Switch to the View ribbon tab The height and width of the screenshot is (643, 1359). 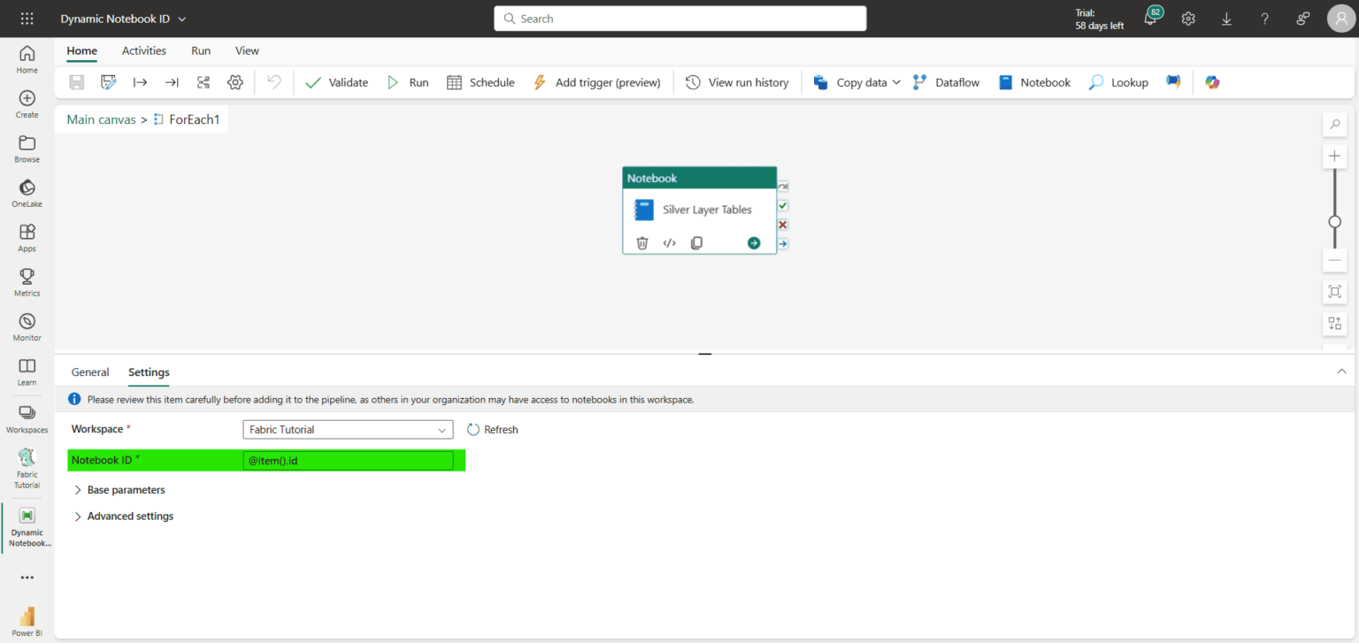[x=247, y=50]
